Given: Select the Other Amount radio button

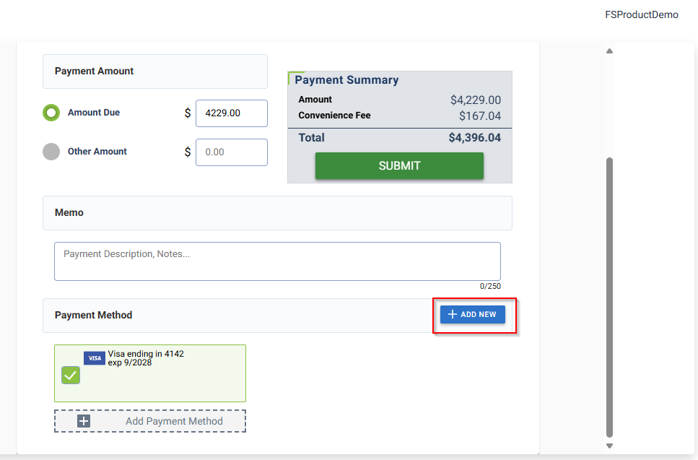Looking at the screenshot, I should click(x=51, y=152).
